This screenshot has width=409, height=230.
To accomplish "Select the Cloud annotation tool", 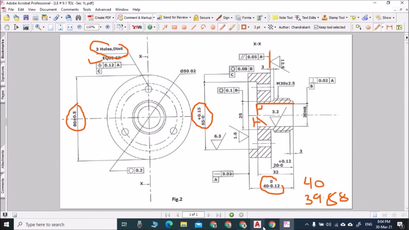I will pos(368,27).
